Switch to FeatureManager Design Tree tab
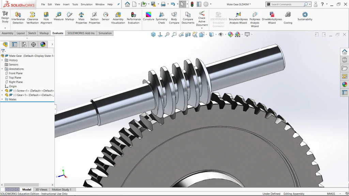This screenshot has height=196, width=349. (x=5, y=45)
